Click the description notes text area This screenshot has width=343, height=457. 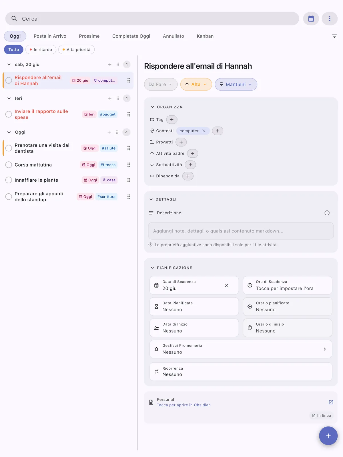point(241,231)
